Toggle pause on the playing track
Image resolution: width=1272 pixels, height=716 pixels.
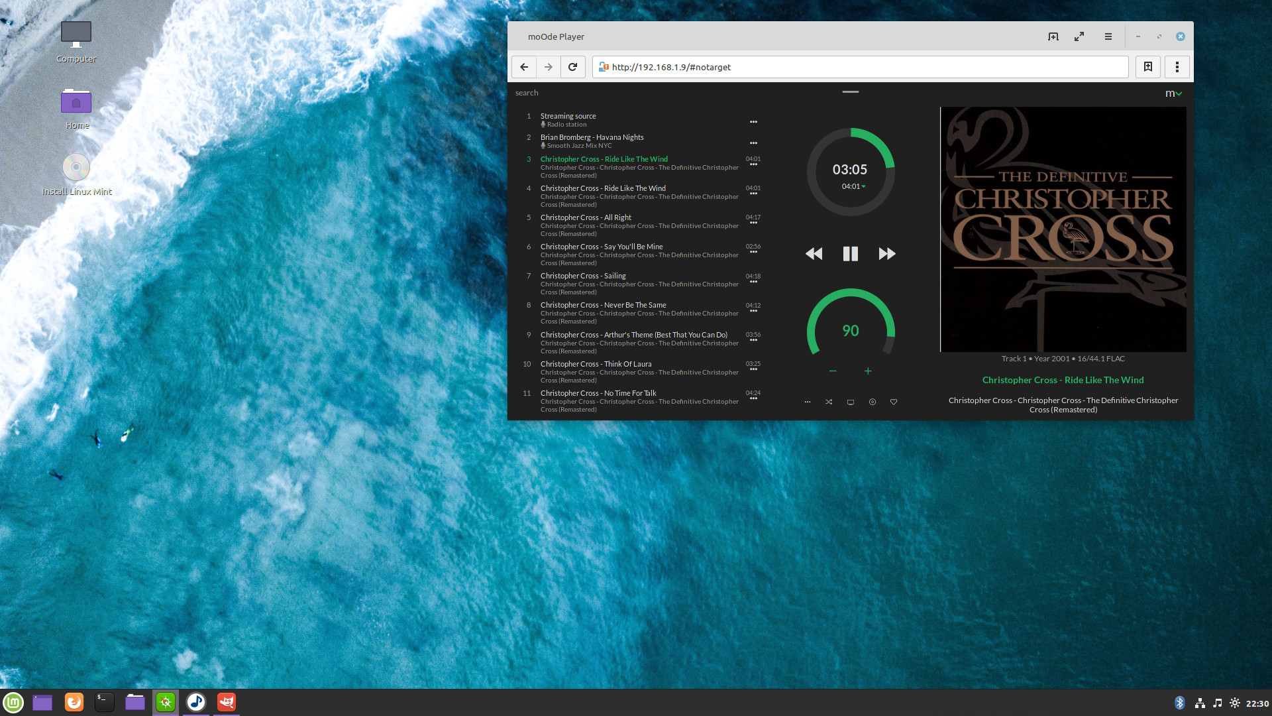pos(850,253)
